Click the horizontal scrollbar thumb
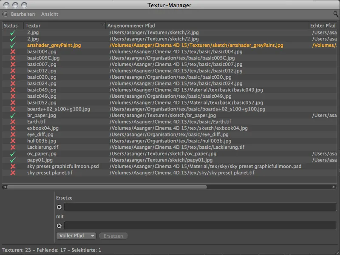 coord(107,187)
